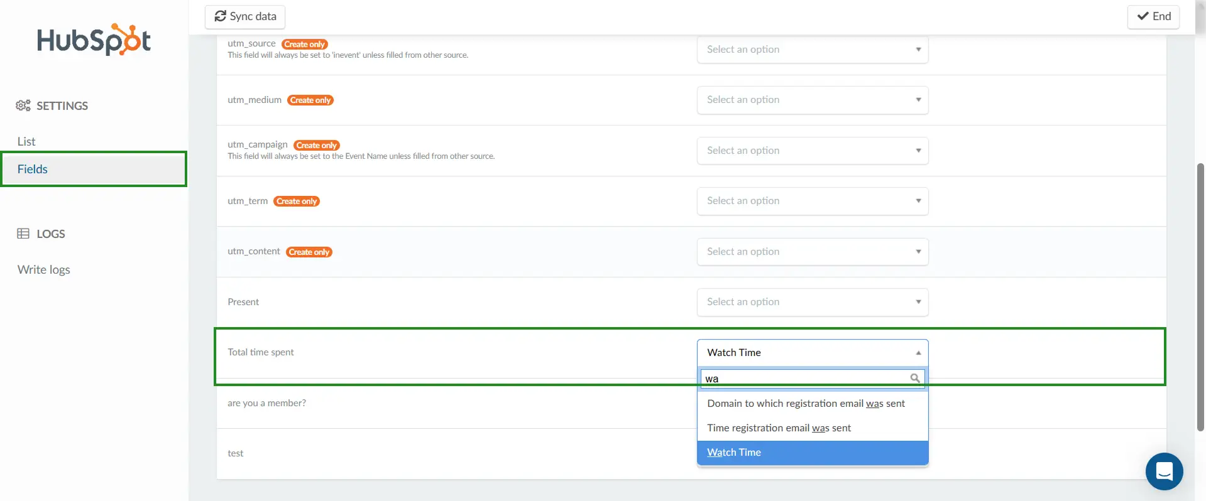Click the page vertical scrollbar
Image resolution: width=1206 pixels, height=501 pixels.
pos(1200,297)
